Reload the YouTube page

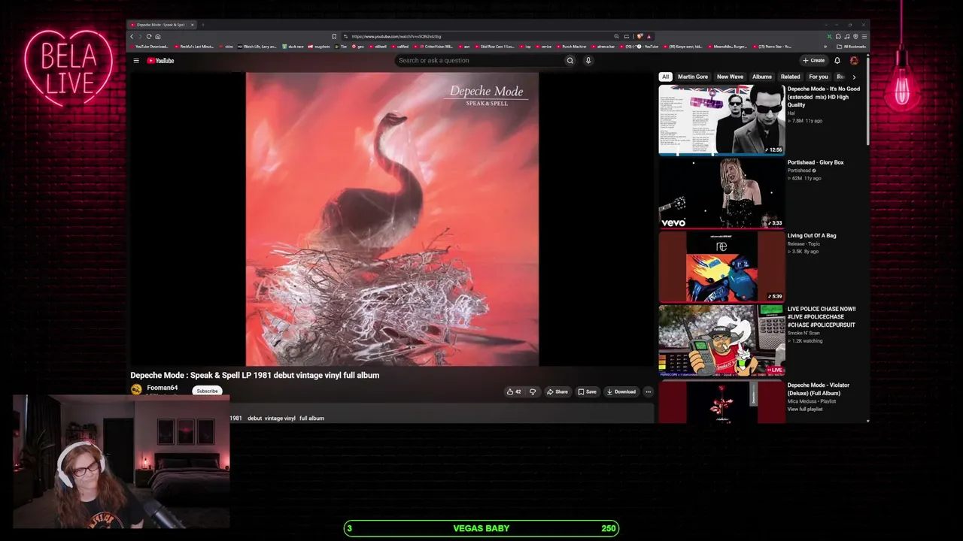(x=149, y=36)
